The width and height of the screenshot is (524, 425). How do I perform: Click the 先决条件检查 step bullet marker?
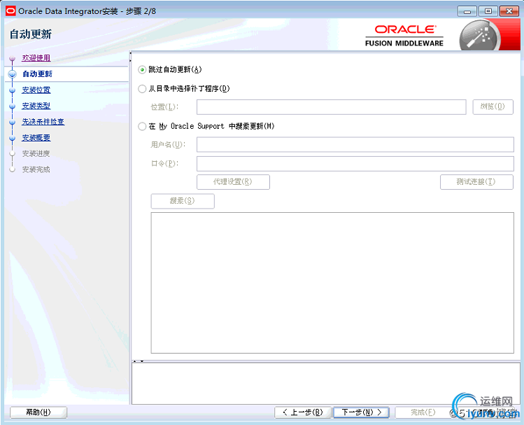click(13, 122)
